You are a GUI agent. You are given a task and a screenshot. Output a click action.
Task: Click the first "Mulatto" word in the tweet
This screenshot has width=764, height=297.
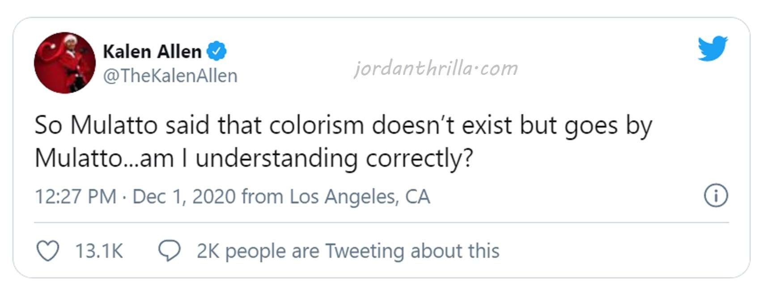115,125
